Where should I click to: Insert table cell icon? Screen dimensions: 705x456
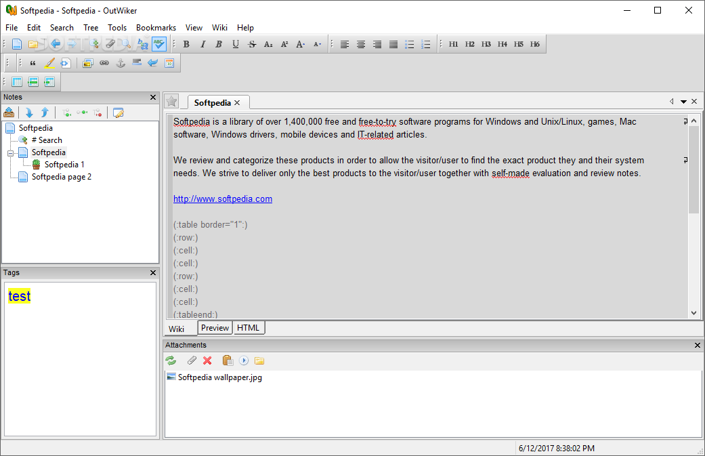point(49,82)
